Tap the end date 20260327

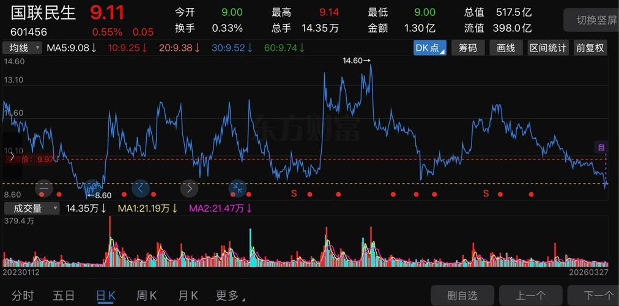click(588, 272)
